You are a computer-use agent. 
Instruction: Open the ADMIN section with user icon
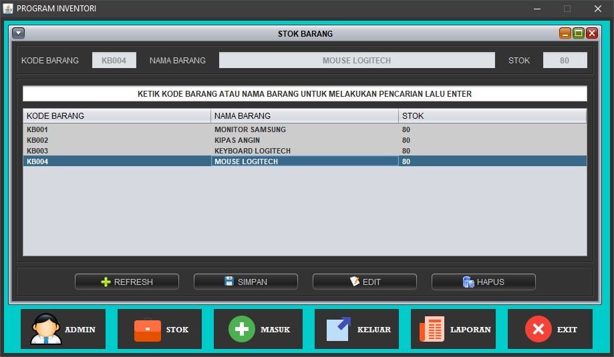63,329
